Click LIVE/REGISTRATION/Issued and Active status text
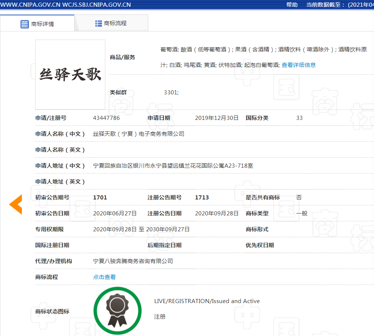Screen dimensions: 374x336 (x=207, y=301)
